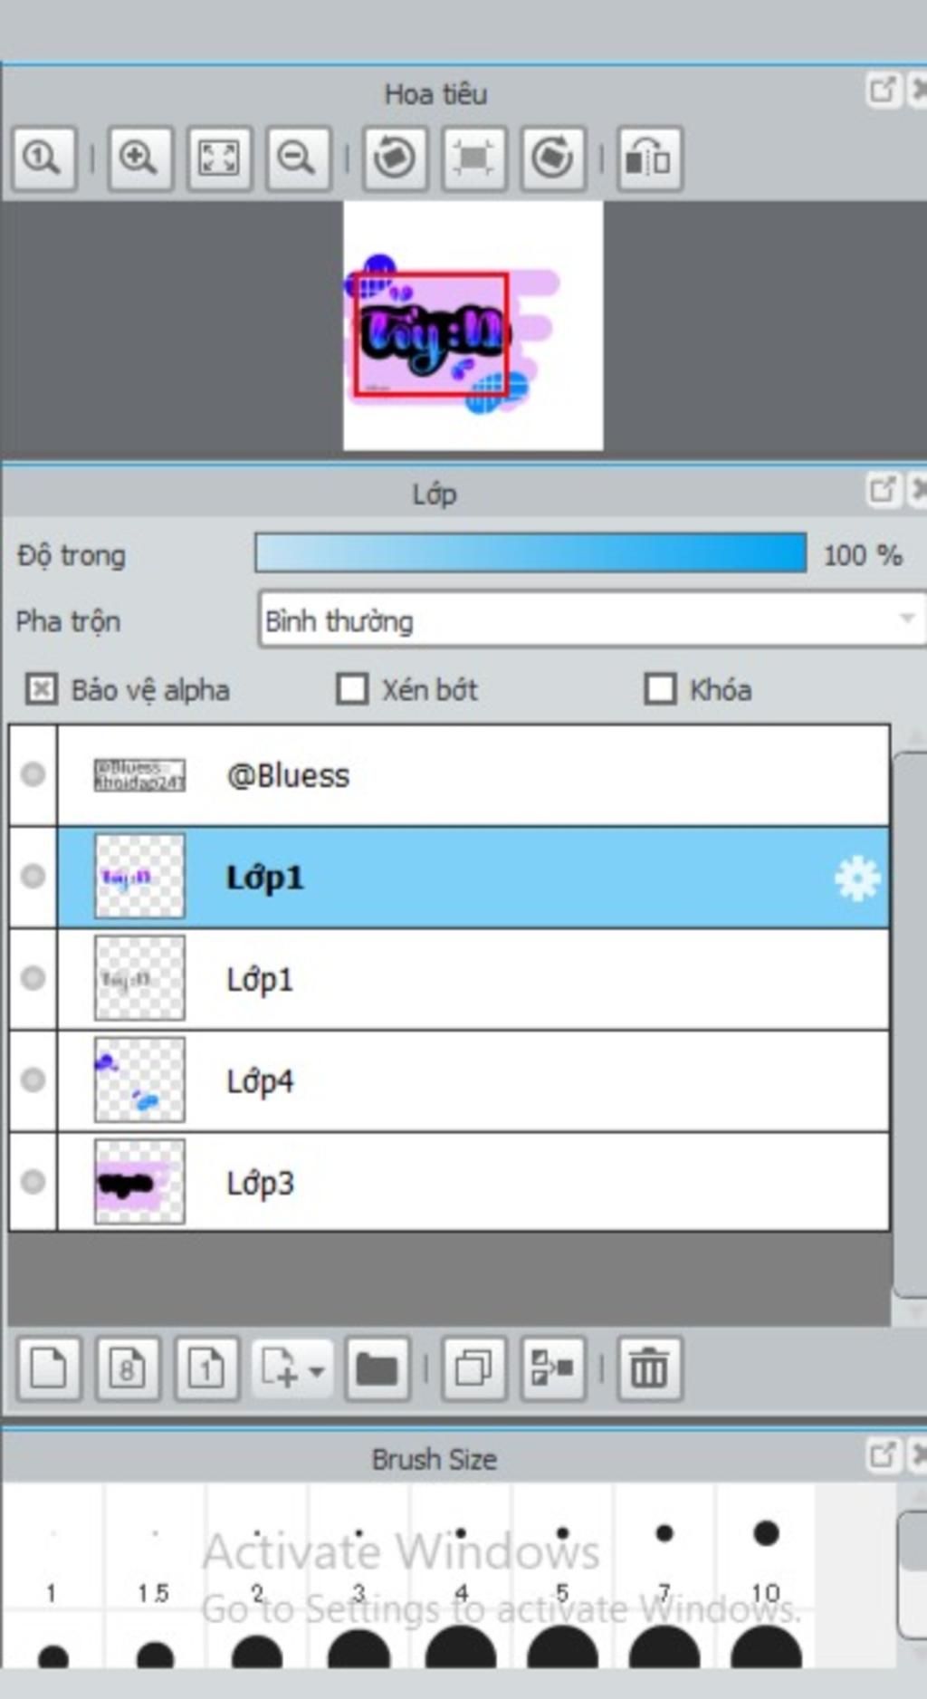Delete layer with trash icon
This screenshot has width=927, height=1699.
pos(649,1368)
